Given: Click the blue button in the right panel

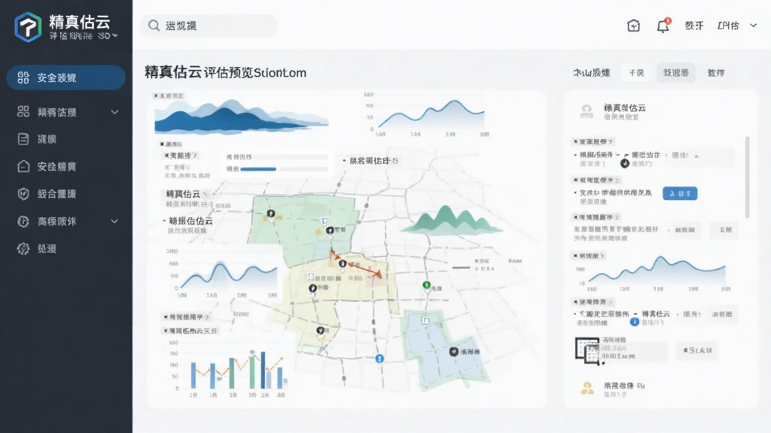Looking at the screenshot, I should point(680,193).
